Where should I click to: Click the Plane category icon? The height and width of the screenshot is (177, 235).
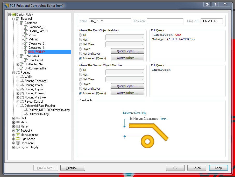point(18,126)
